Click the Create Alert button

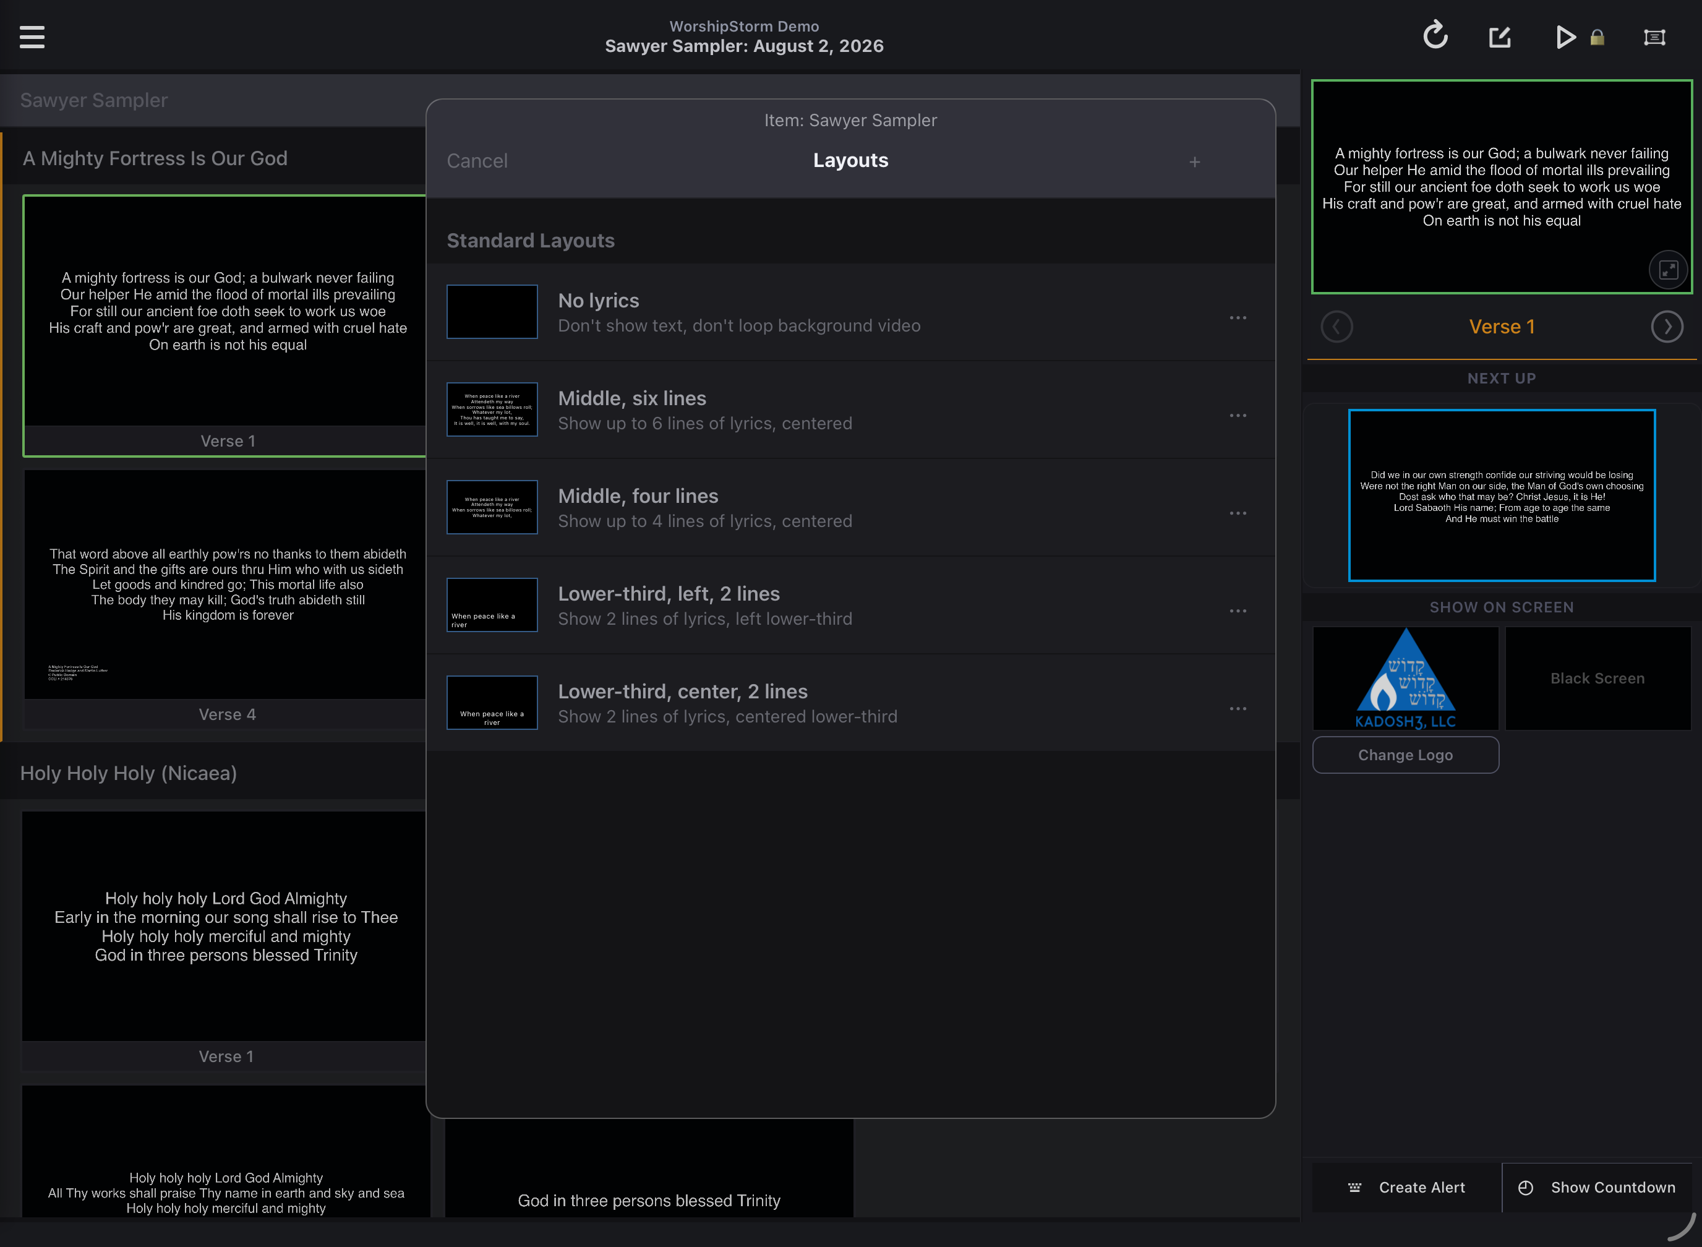(x=1407, y=1188)
